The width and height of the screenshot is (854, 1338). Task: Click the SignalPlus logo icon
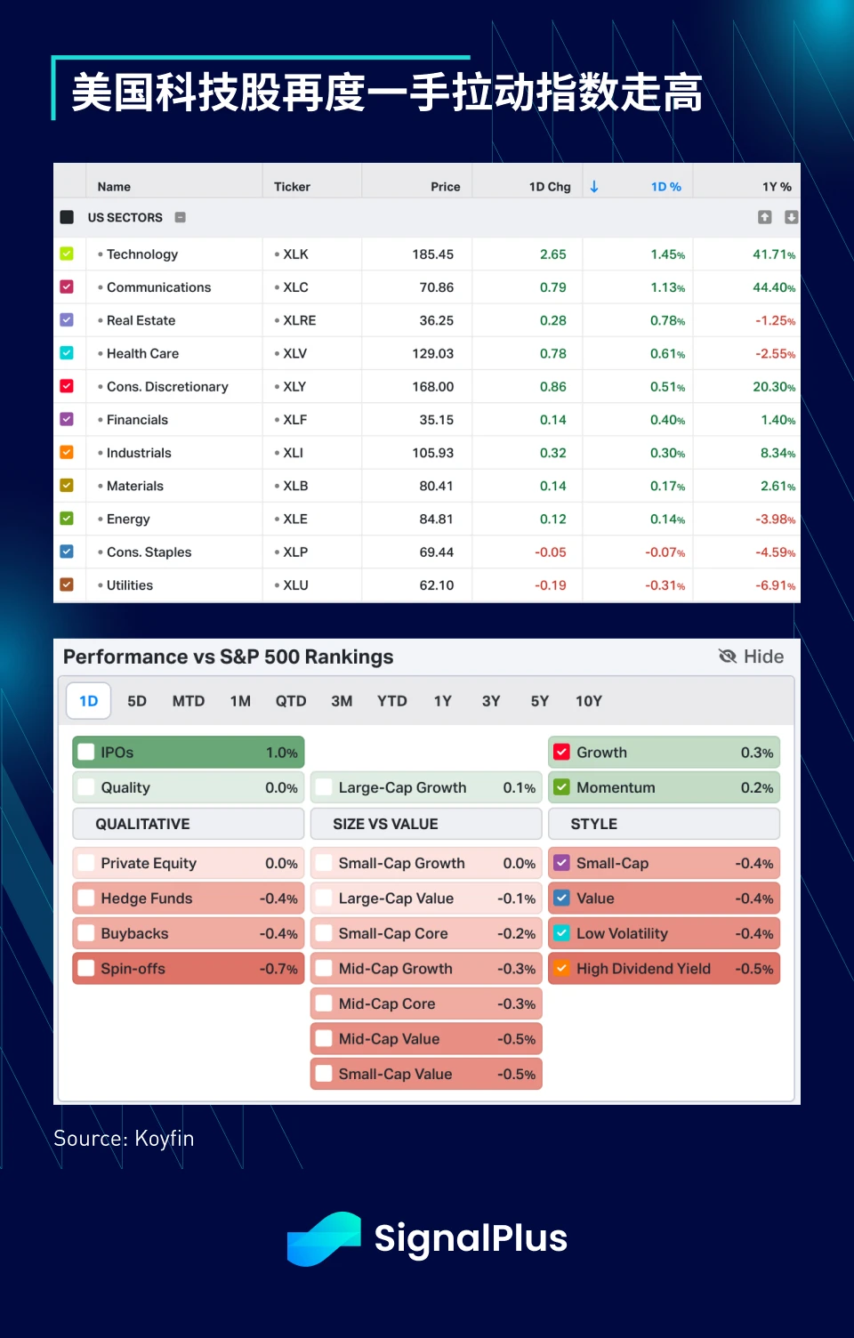[324, 1238]
